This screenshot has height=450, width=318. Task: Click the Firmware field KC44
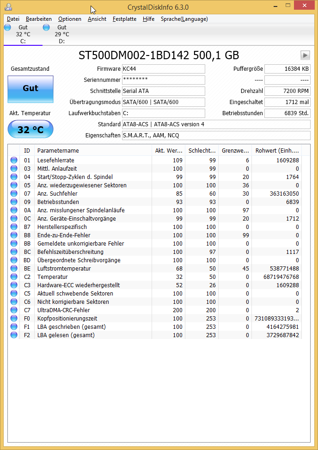point(164,69)
